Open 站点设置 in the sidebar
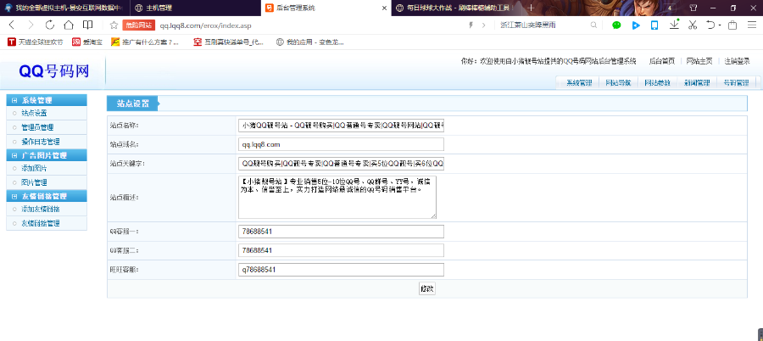This screenshot has height=341, width=763. [x=34, y=113]
